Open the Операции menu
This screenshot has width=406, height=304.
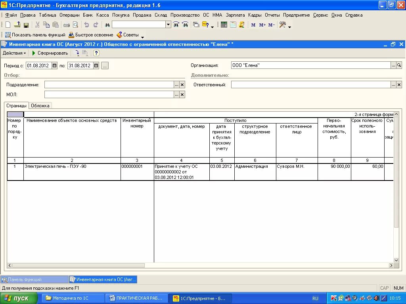[69, 15]
